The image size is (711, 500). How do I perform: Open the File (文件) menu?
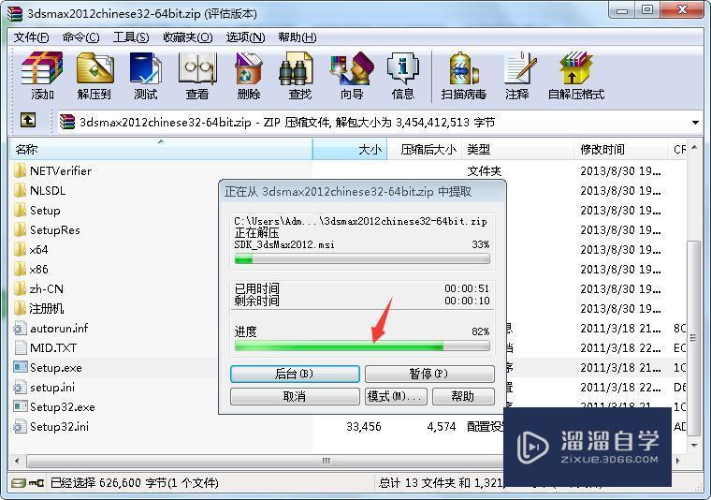coord(31,37)
